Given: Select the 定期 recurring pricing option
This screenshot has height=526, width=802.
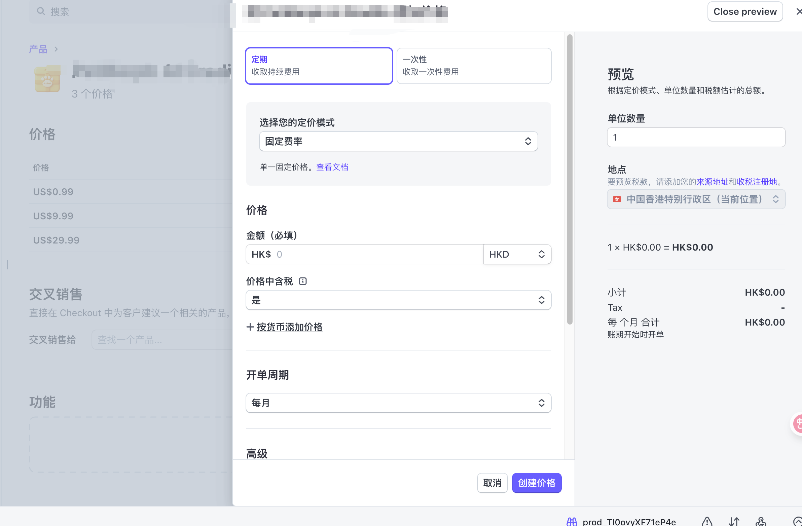Looking at the screenshot, I should (319, 66).
